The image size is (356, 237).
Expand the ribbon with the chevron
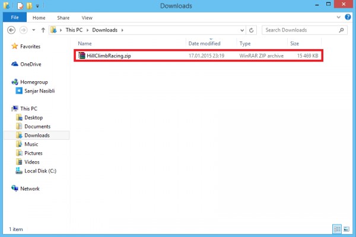(339, 17)
